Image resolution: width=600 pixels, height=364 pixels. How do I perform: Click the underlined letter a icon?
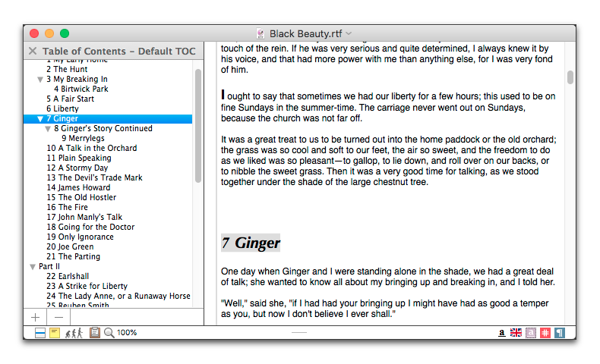(x=502, y=333)
